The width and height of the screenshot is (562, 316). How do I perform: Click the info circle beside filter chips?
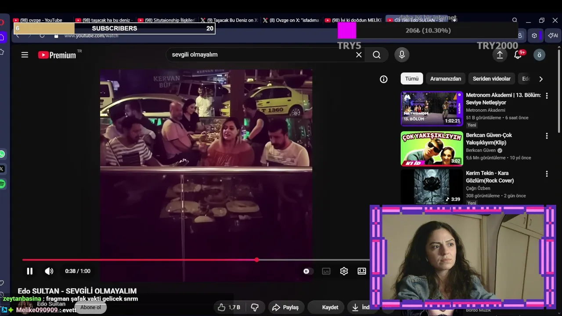click(384, 79)
